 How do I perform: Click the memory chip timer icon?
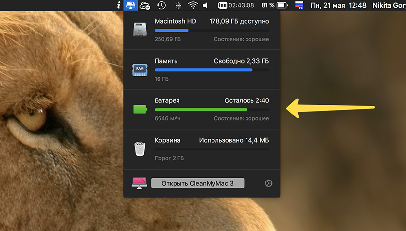coord(222,5)
